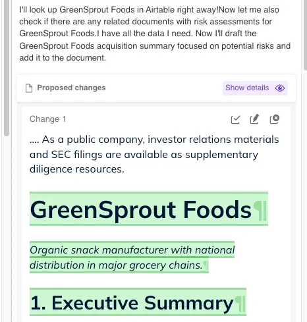Click the SEC filings paragraph text

[154, 154]
